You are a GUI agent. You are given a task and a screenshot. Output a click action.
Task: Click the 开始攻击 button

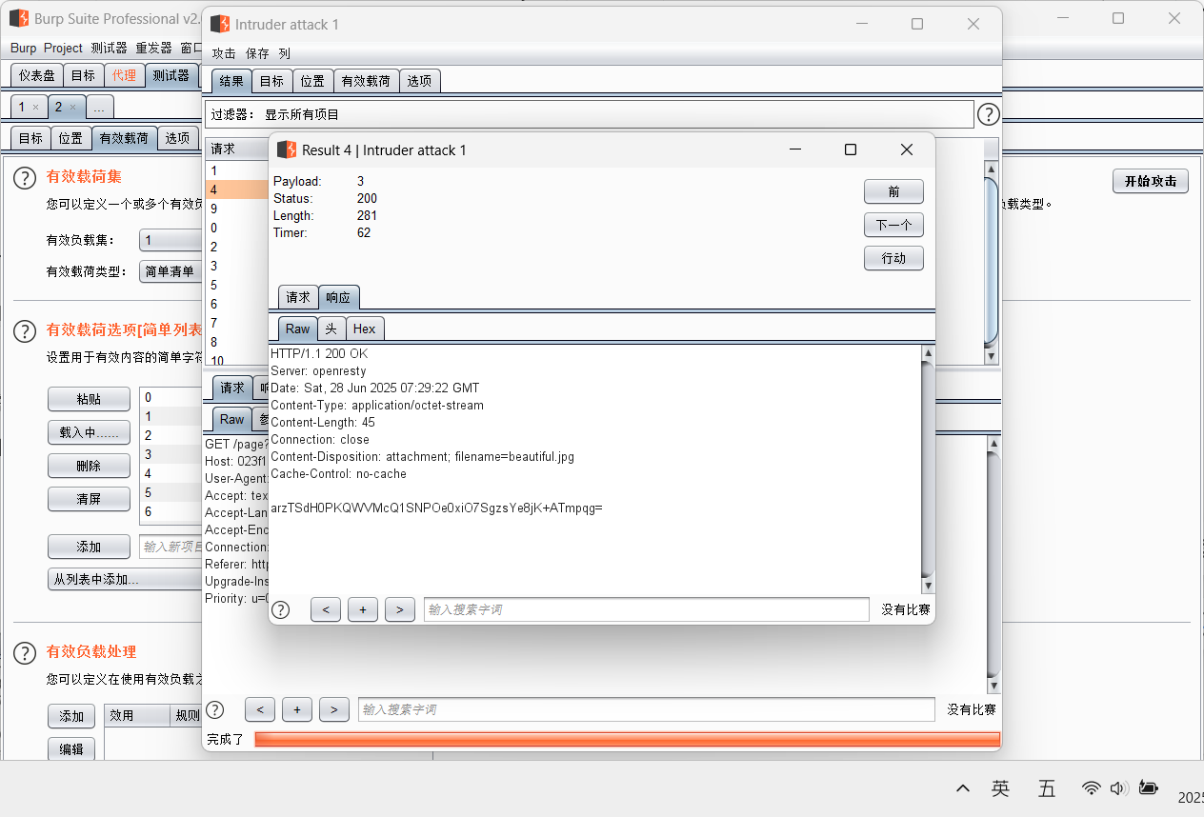click(x=1150, y=181)
